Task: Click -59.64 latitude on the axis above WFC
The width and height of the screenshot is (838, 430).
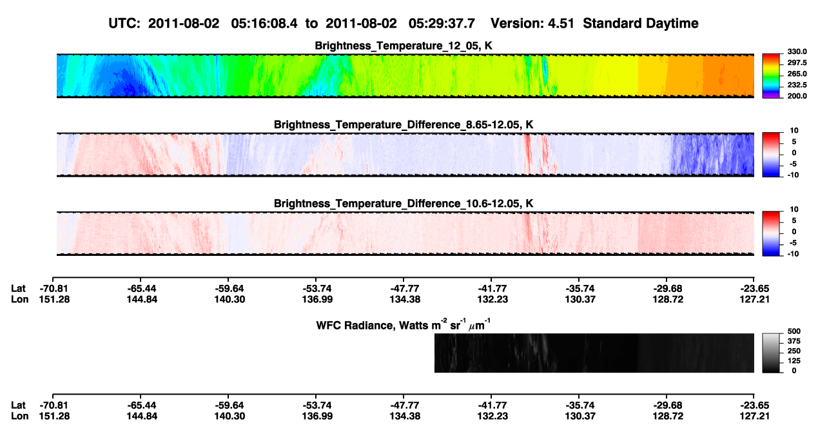Action: pyautogui.click(x=230, y=288)
